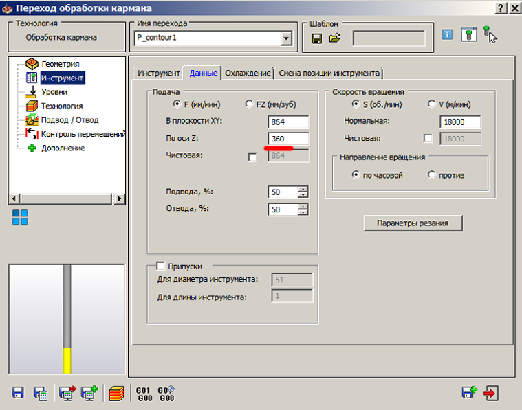This screenshot has width=522, height=410.
Task: Select по часовой rotation direction
Action: 356,174
